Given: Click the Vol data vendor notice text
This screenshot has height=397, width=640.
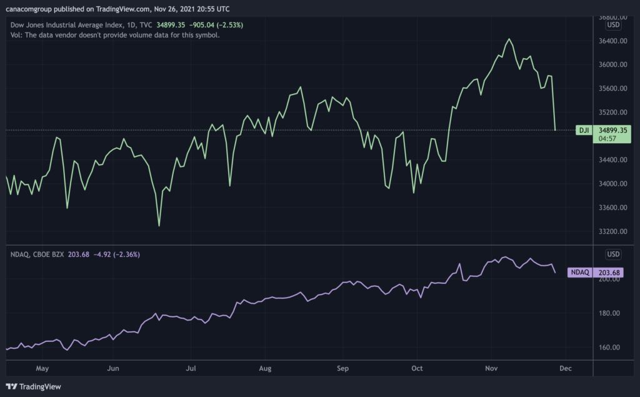Looking at the screenshot, I should point(115,35).
